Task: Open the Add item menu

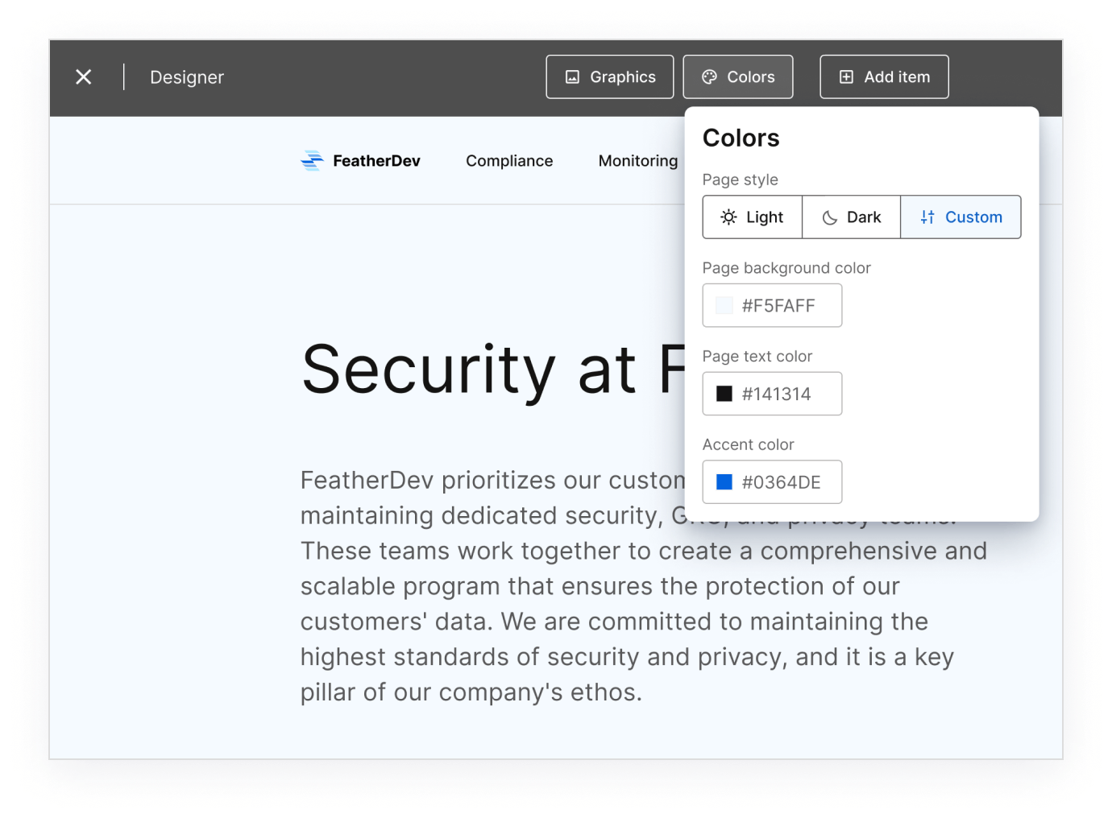Action: (x=884, y=77)
